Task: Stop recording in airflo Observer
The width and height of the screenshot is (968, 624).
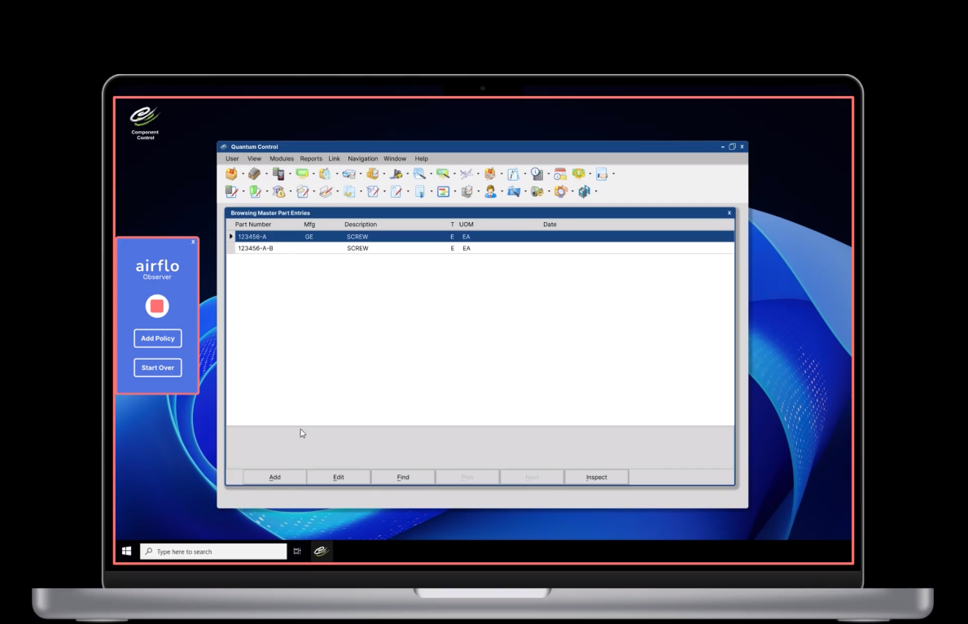Action: pos(157,306)
